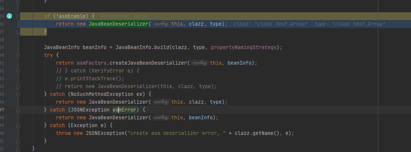This screenshot has width=411, height=152.
Task: Click the gutter line number for the asmError catch line
Action: click(2, 110)
